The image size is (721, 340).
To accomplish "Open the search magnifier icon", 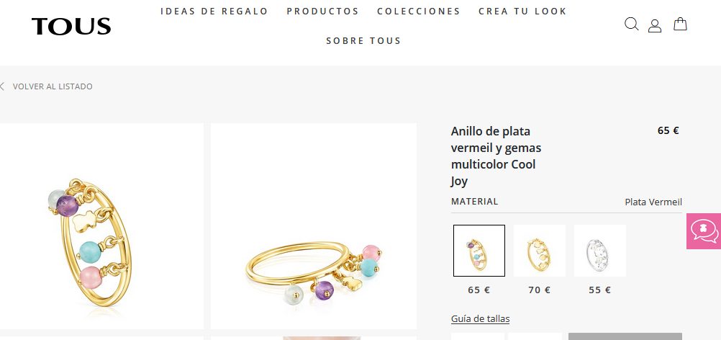I will tap(631, 24).
